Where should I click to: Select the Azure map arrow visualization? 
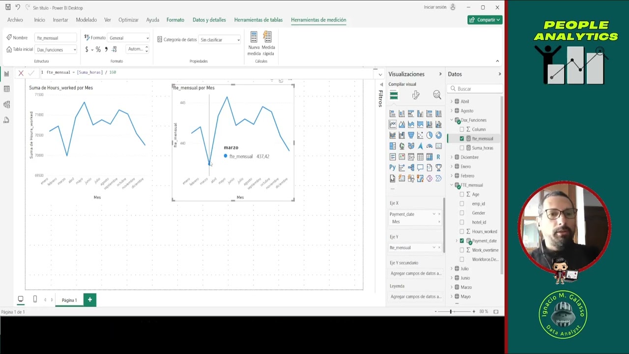420,146
